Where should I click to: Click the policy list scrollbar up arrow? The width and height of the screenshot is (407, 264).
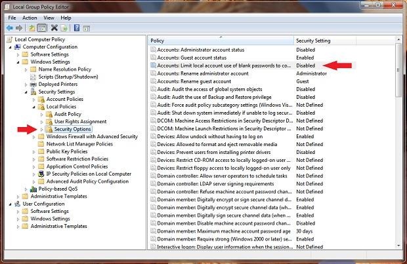pos(398,39)
